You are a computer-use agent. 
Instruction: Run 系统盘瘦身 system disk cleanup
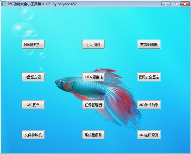(93, 135)
